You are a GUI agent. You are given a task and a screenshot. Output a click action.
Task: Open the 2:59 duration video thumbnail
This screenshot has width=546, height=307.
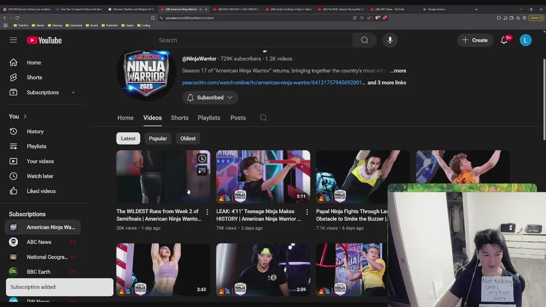[x=263, y=269]
